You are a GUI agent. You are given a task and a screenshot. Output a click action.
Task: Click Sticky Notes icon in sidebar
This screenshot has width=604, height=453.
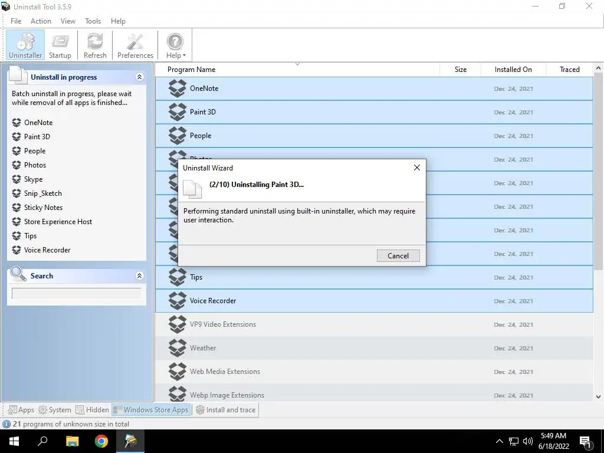[16, 208]
